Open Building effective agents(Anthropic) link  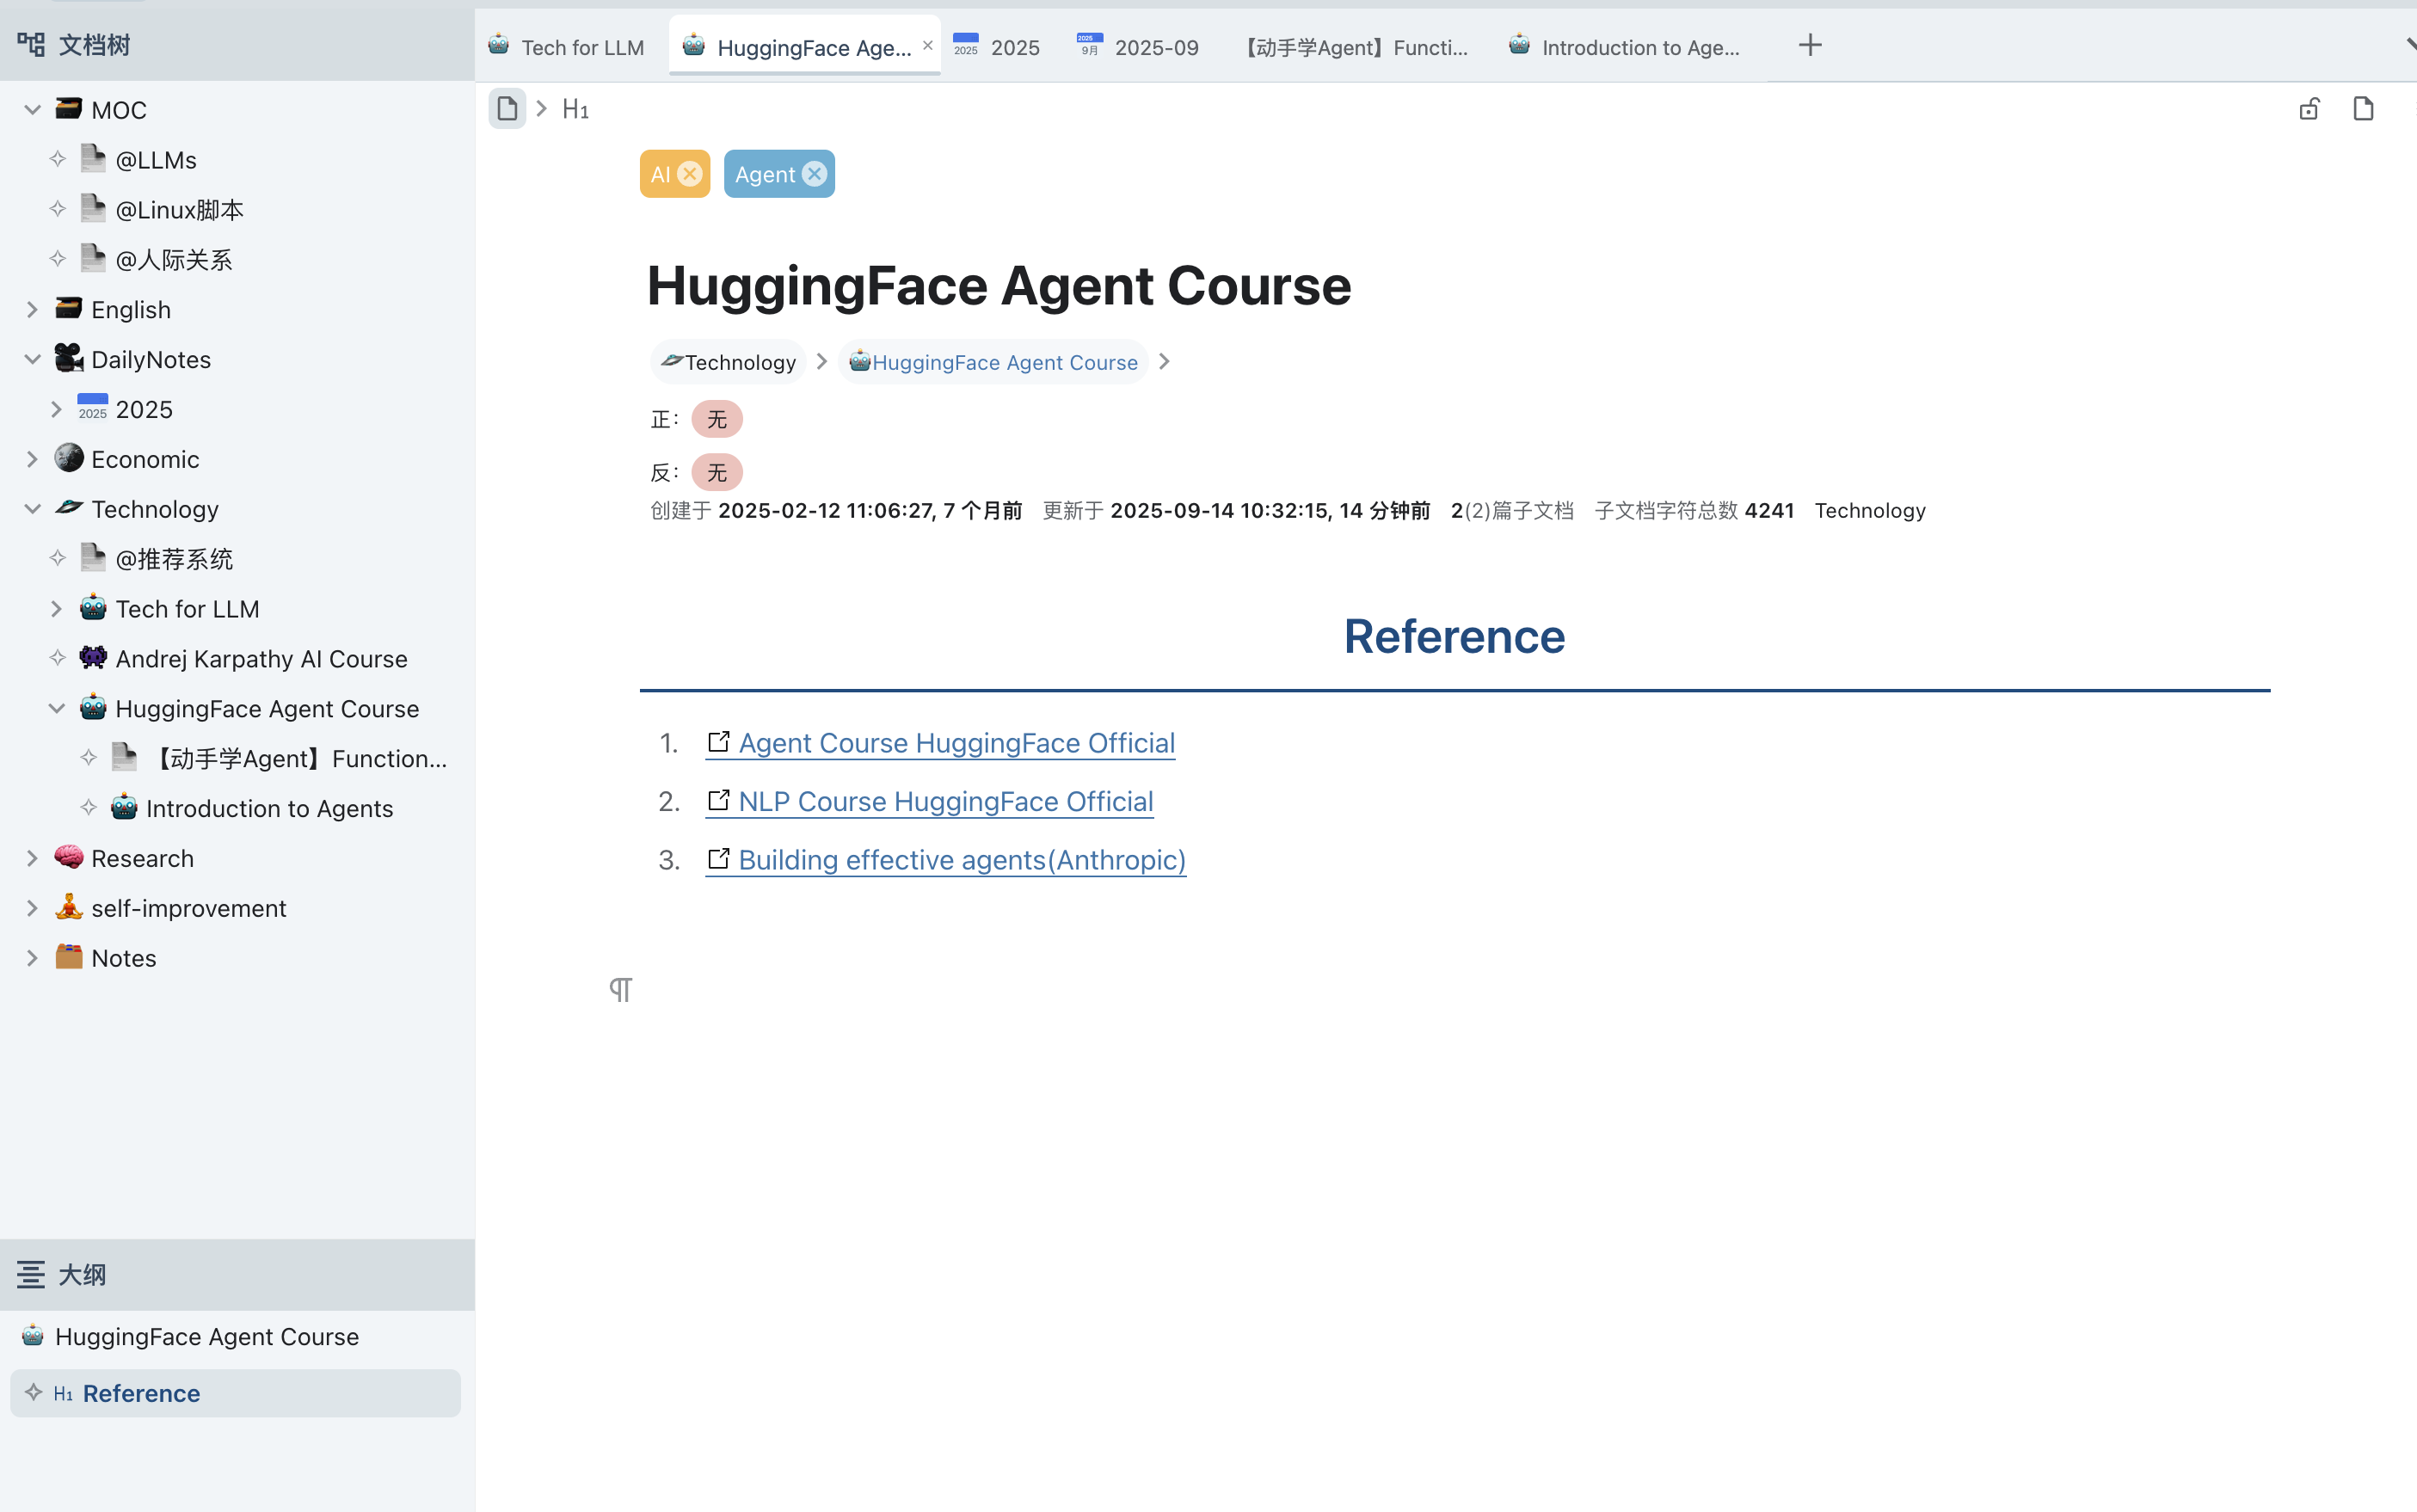point(961,860)
